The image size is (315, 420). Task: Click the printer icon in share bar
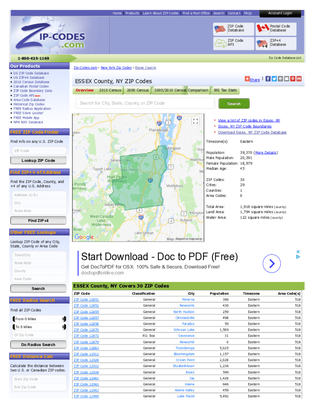(x=280, y=79)
